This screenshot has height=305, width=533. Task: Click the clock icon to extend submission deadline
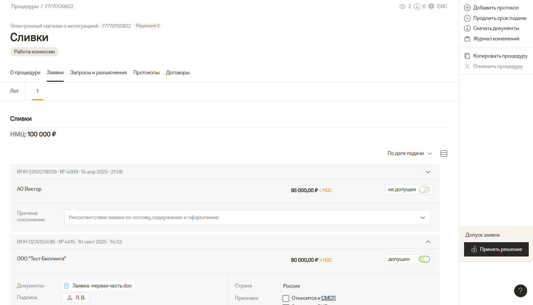pos(467,18)
